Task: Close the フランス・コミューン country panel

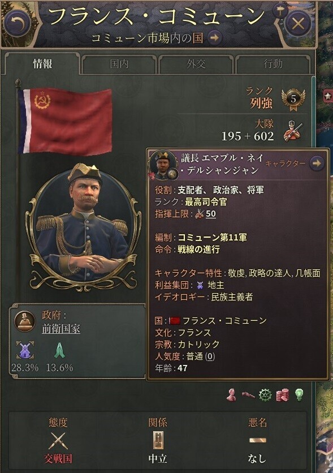Action: pyautogui.click(x=298, y=23)
